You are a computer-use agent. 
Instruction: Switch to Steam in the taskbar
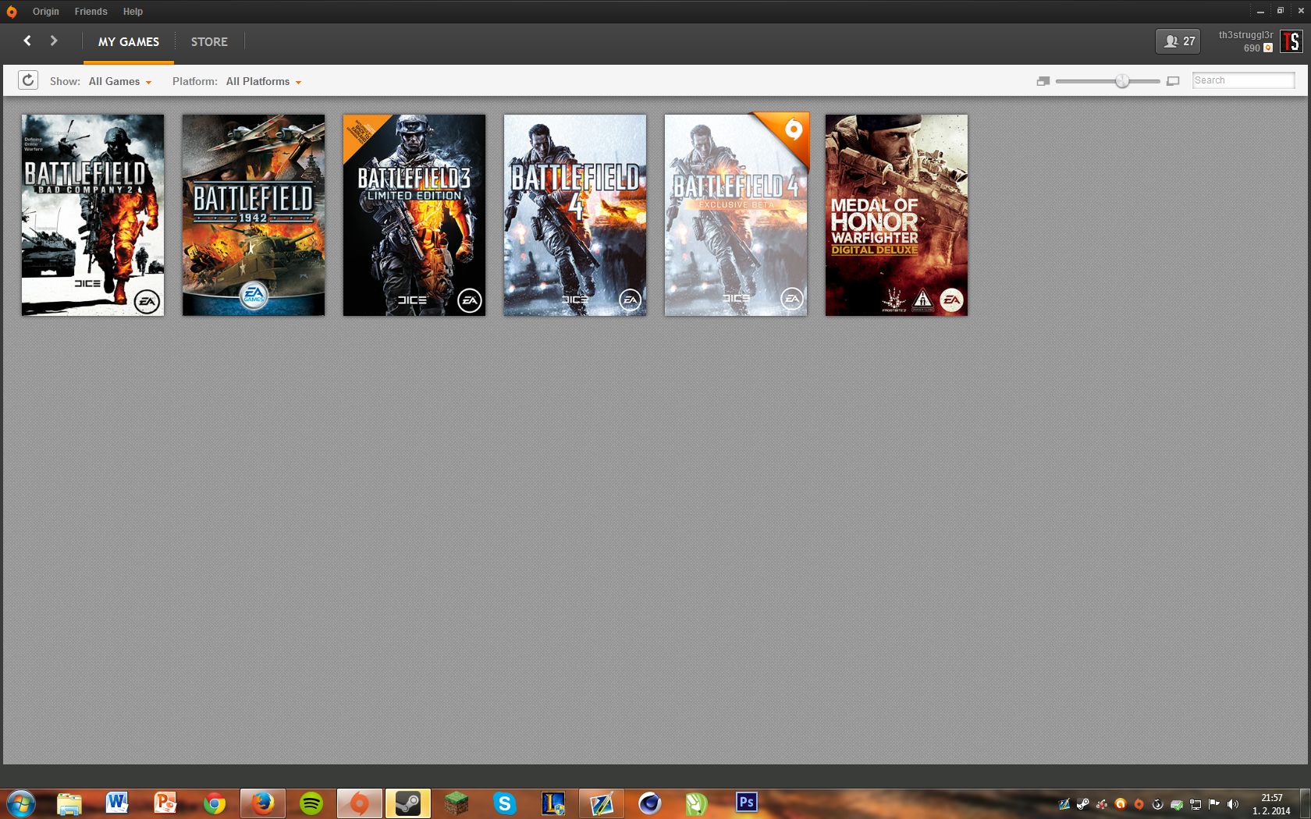408,803
